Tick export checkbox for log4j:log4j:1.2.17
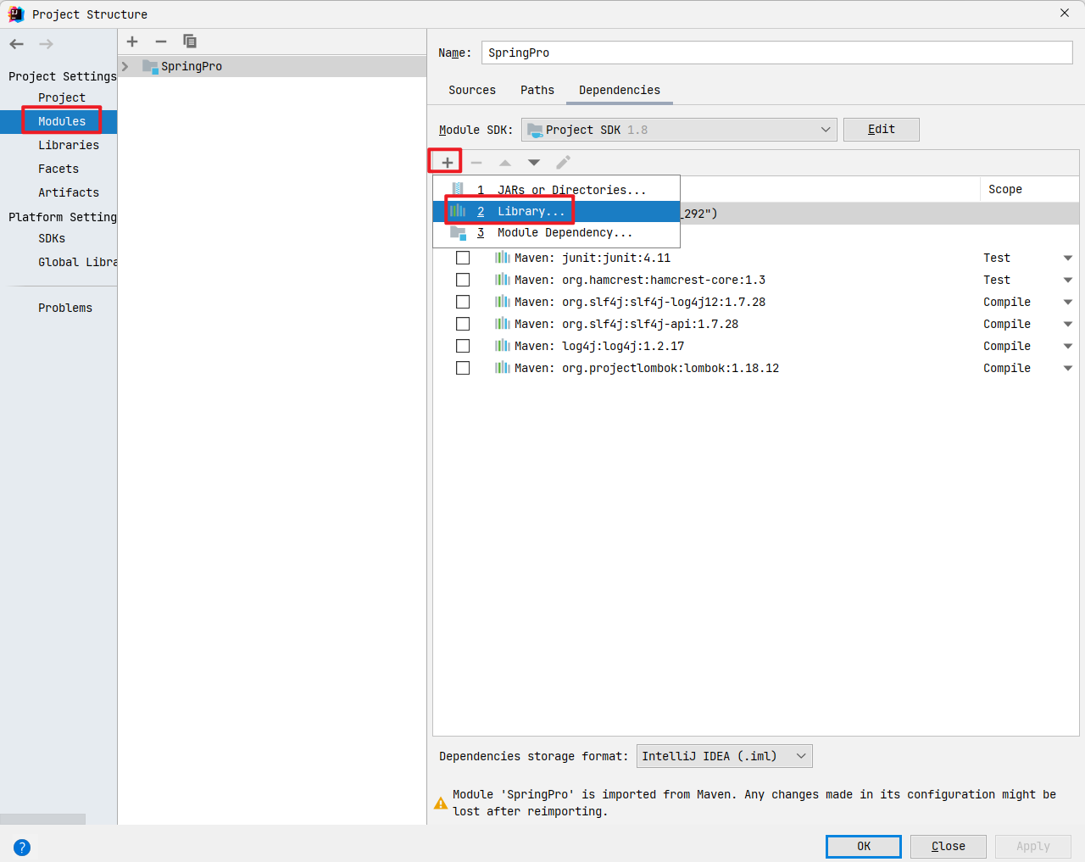Viewport: 1085px width, 862px height. [463, 346]
